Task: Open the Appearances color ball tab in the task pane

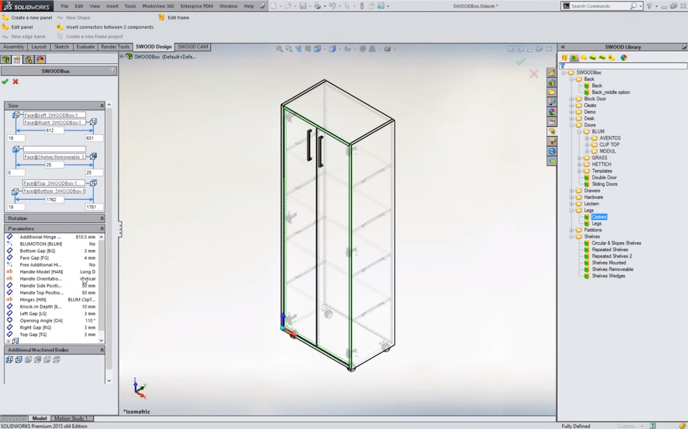Action: pyautogui.click(x=552, y=112)
